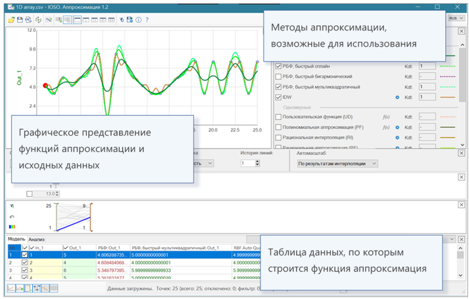Uncheck the РБФ, быстрый сплайн checkbox
The height and width of the screenshot is (299, 469).
pyautogui.click(x=278, y=66)
